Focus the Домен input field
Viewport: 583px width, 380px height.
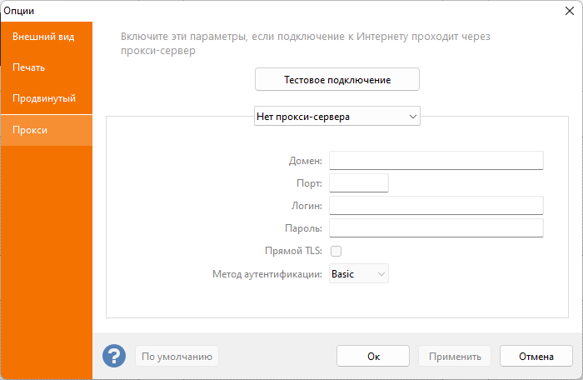(436, 160)
